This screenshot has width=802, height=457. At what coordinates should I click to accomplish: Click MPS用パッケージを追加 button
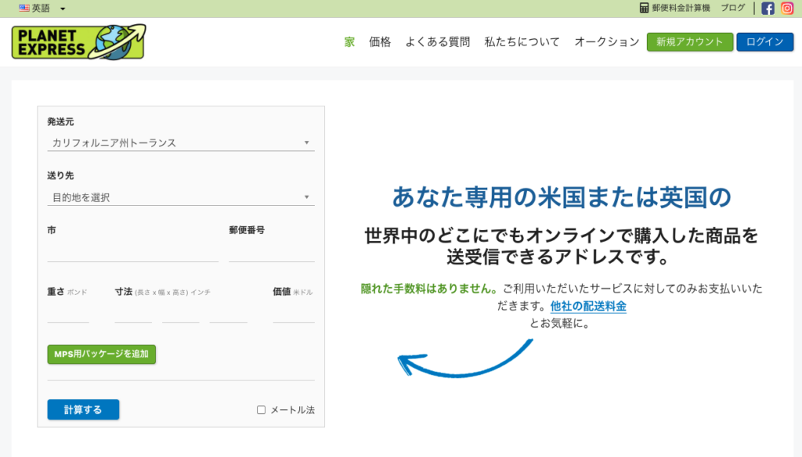click(101, 354)
